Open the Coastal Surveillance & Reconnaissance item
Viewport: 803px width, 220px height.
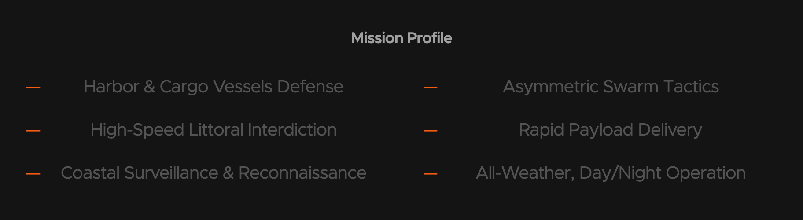coord(213,173)
